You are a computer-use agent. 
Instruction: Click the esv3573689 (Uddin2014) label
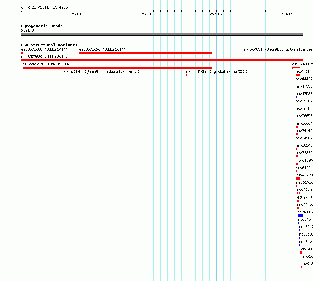click(x=44, y=57)
